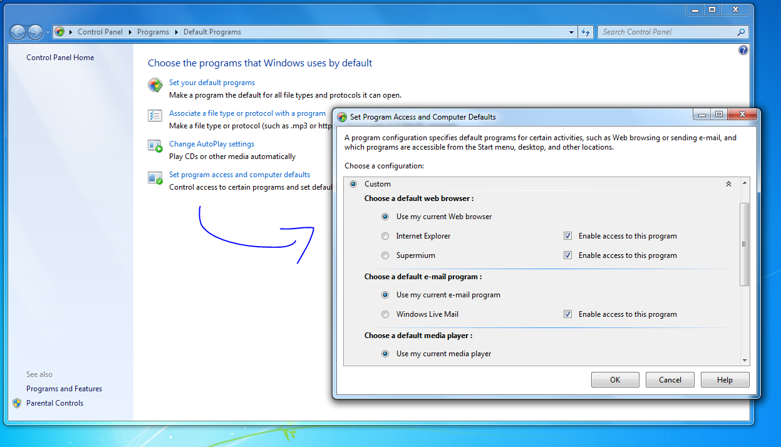The height and width of the screenshot is (447, 781).
Task: Select Internet Explorer as default browser
Action: pyautogui.click(x=385, y=236)
